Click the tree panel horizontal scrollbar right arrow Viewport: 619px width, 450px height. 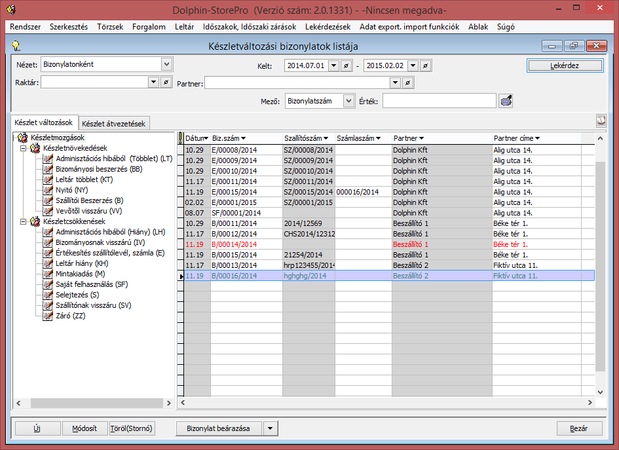point(169,403)
